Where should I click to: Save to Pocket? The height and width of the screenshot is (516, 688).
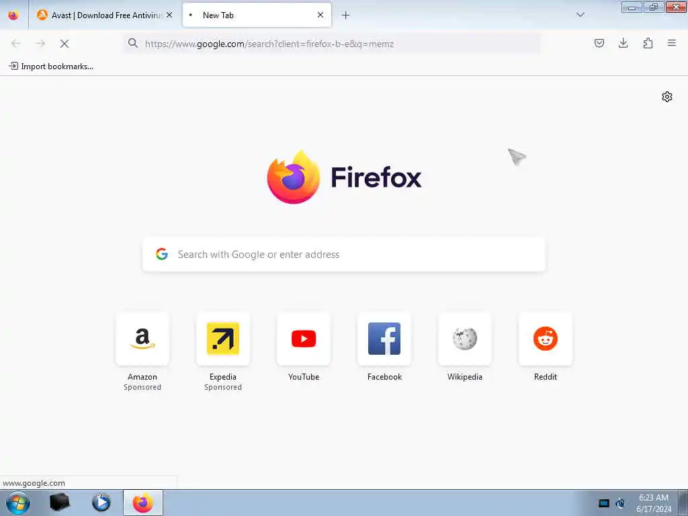599,43
